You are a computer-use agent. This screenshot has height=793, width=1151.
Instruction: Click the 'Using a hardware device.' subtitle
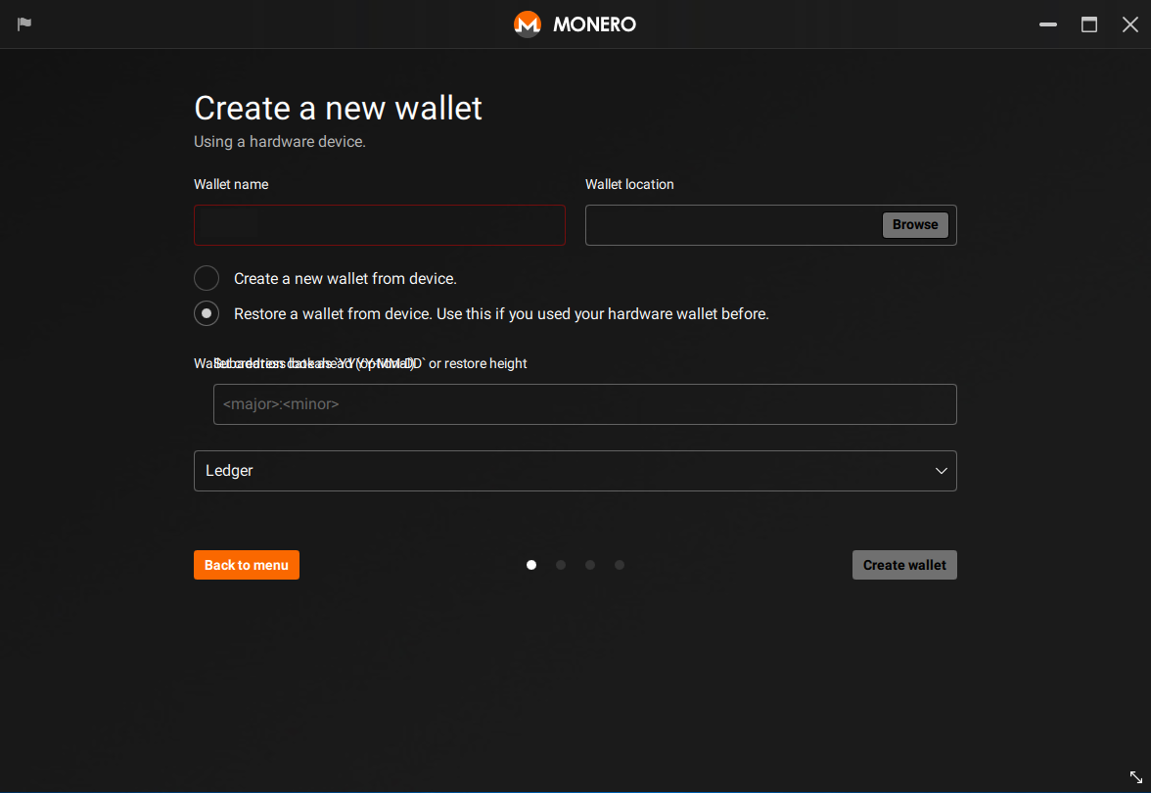[280, 142]
